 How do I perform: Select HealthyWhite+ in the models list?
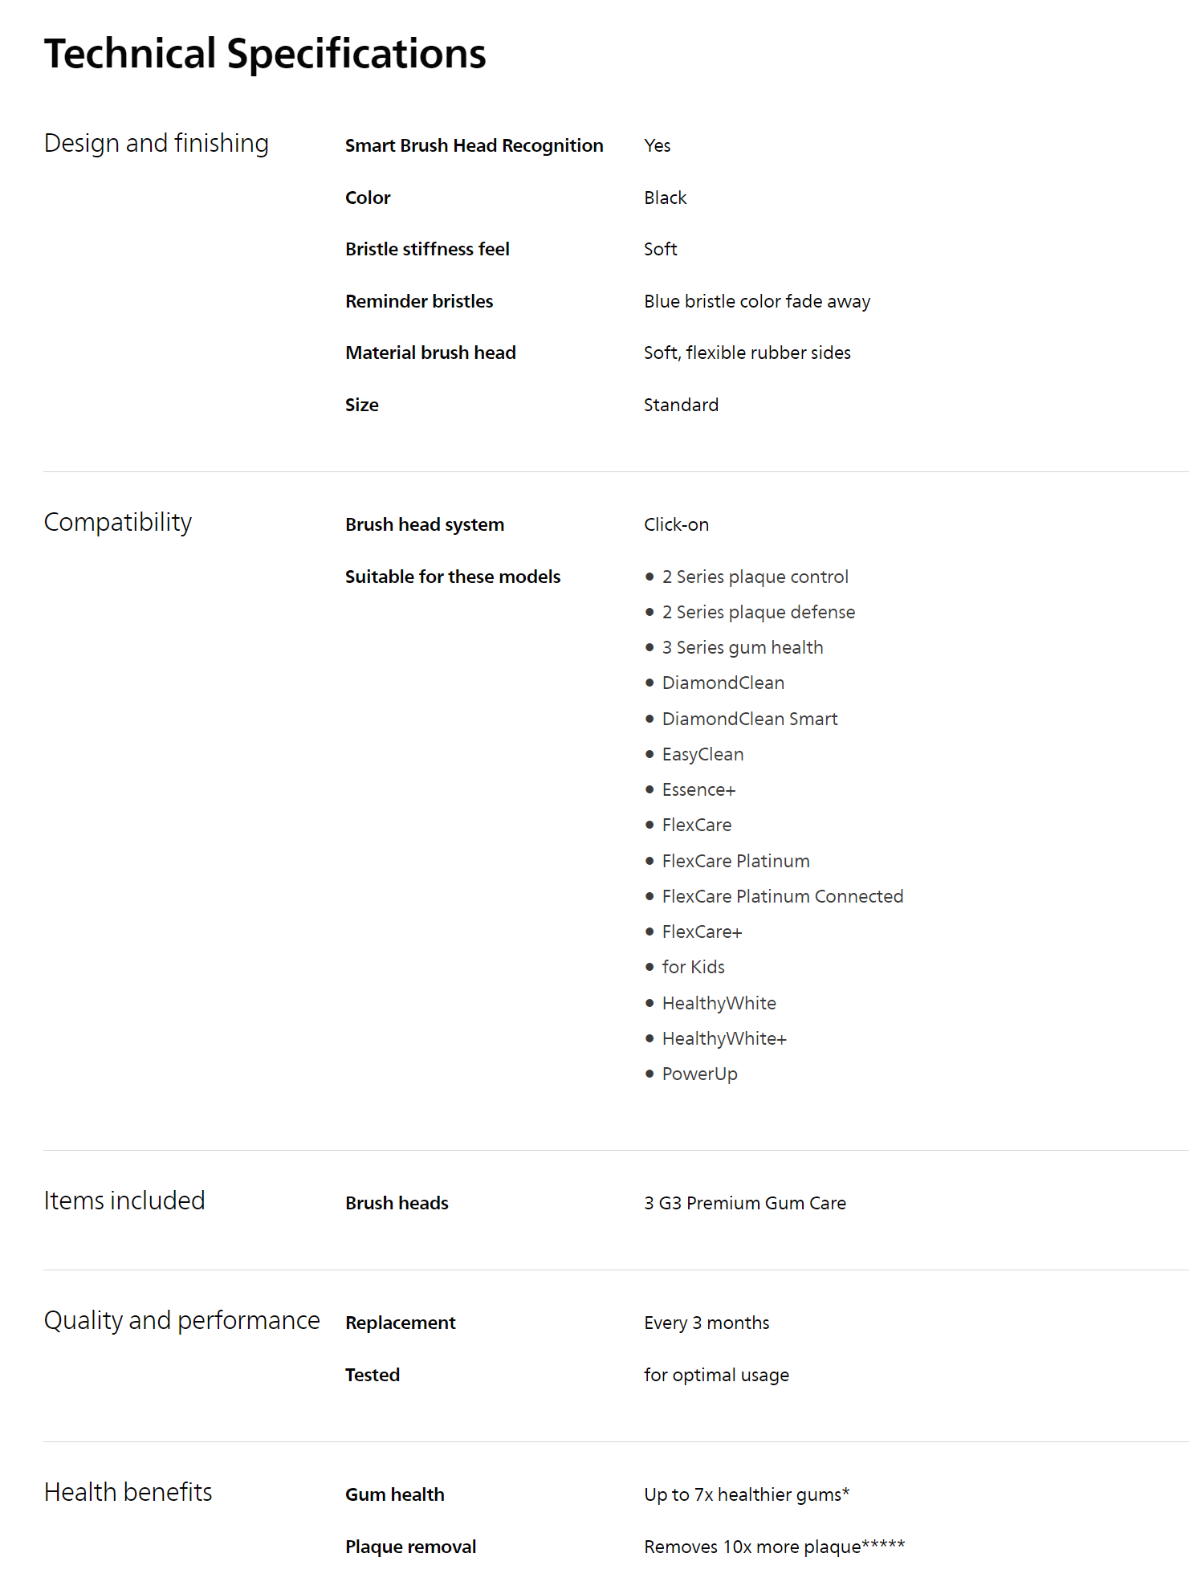pos(723,1038)
